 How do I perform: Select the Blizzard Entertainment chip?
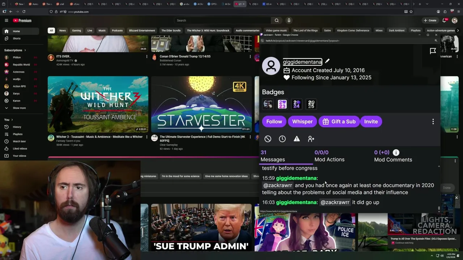pos(142,31)
